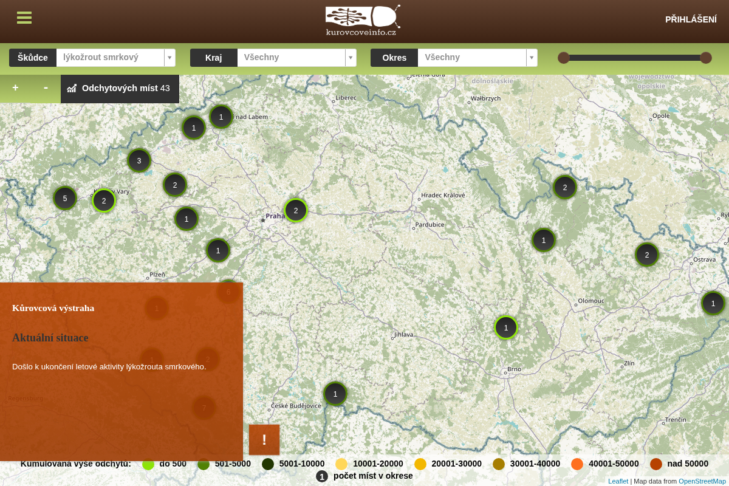Click the right handle of the range slider
This screenshot has width=729, height=486.
[706, 58]
